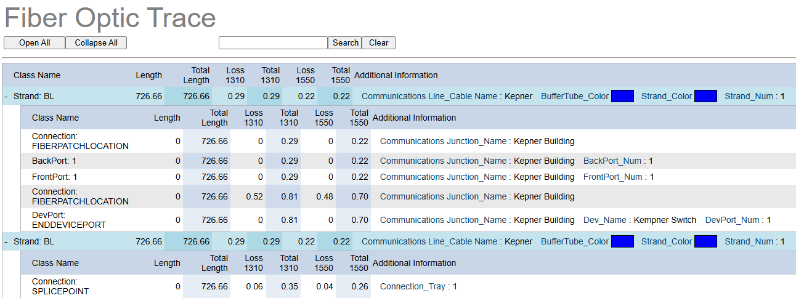Viewport: 796px width, 298px height.
Task: Click the top-level Loss 1310 column header
Action: point(235,75)
